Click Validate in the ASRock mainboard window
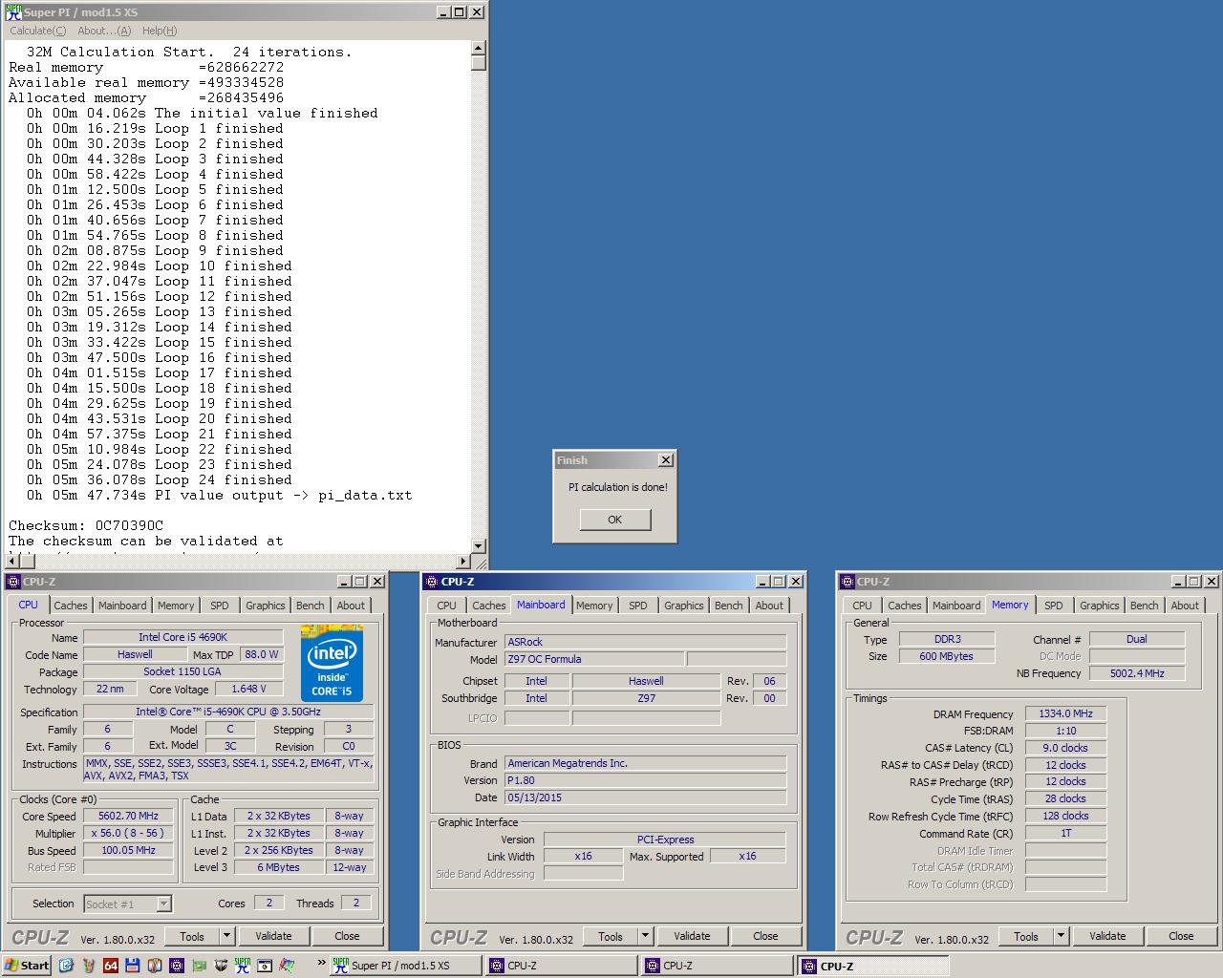1223x978 pixels. coord(692,937)
